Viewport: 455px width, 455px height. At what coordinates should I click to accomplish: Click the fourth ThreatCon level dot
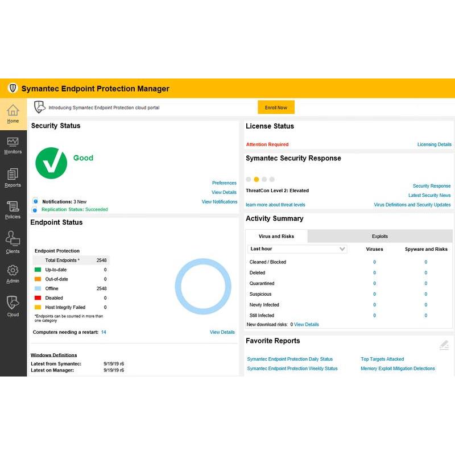272,179
